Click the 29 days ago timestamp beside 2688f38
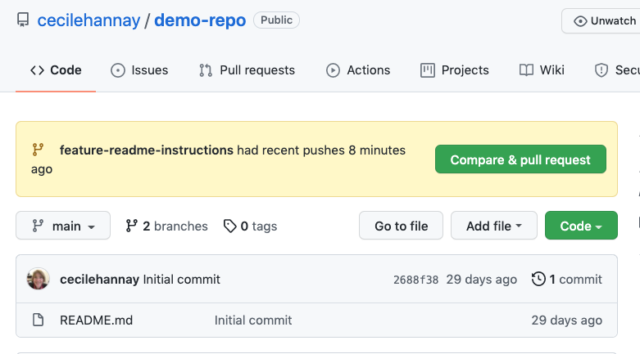 (x=482, y=280)
